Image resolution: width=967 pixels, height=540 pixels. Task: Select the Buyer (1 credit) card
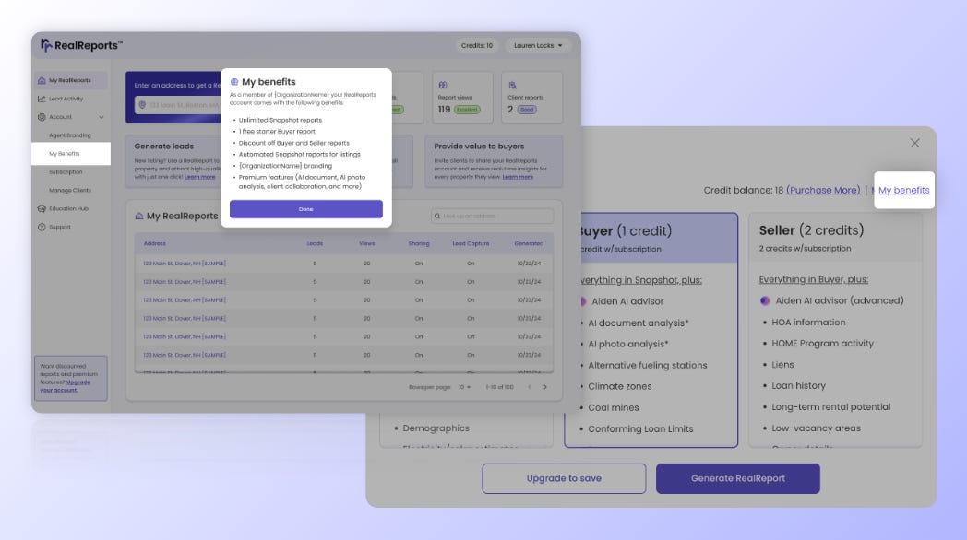click(651, 330)
